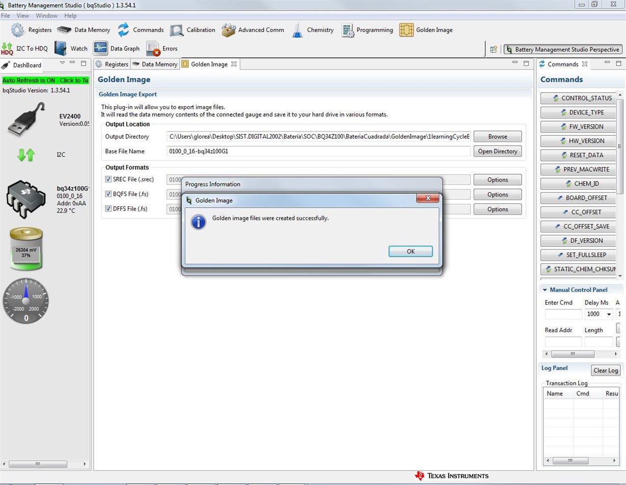Toggle the SREC File checkbox

click(x=108, y=179)
